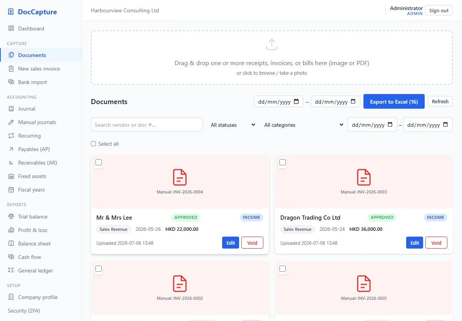Image resolution: width=462 pixels, height=321 pixels.
Task: Sign out of the Administrator account
Action: pos(439,10)
